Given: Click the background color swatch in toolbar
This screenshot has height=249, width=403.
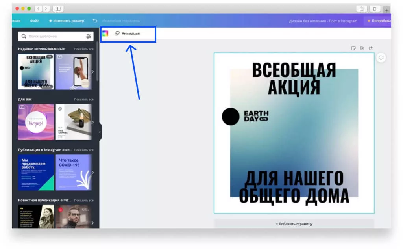Looking at the screenshot, I should point(105,33).
